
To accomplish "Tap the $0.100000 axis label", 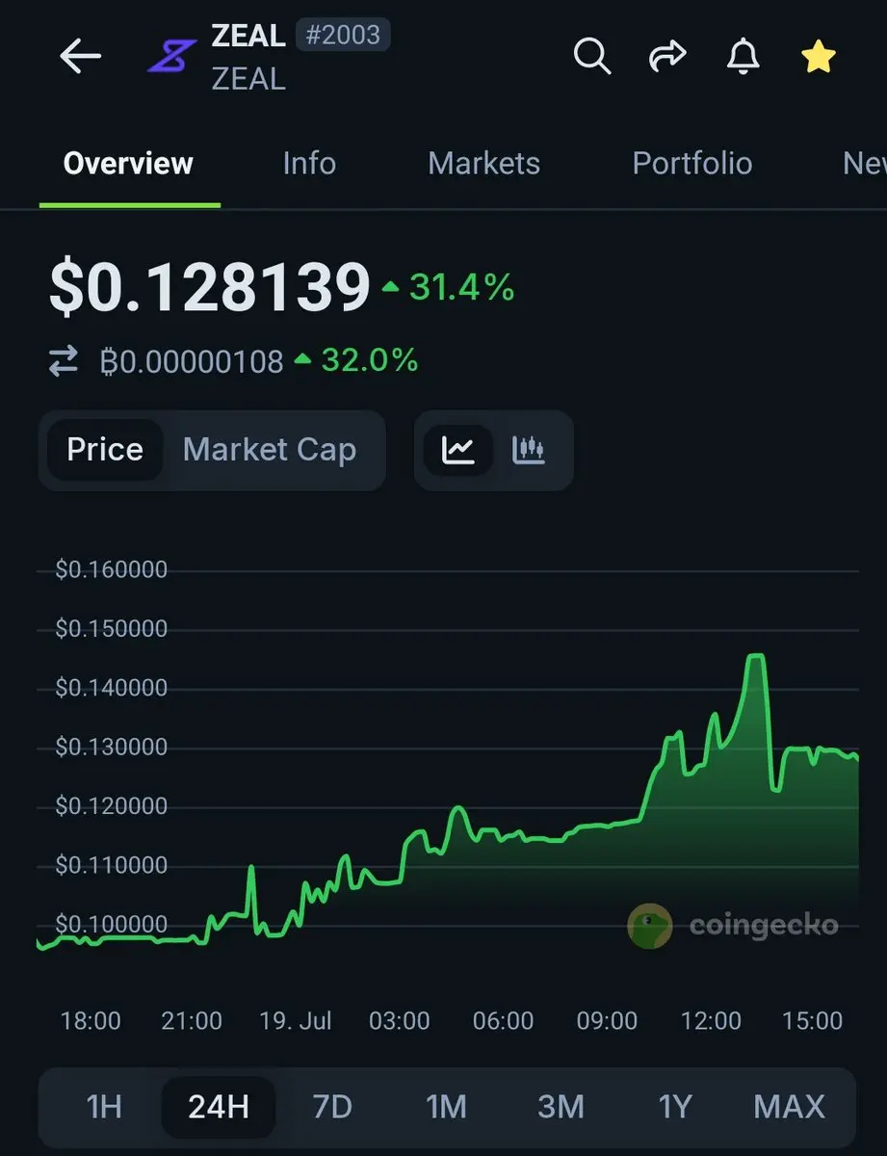I will click(x=111, y=925).
